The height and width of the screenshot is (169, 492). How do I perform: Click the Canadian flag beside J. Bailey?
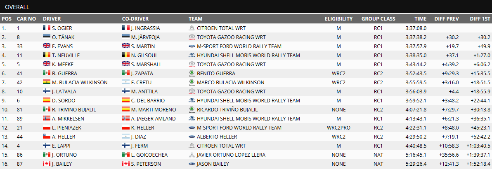pos(47,164)
